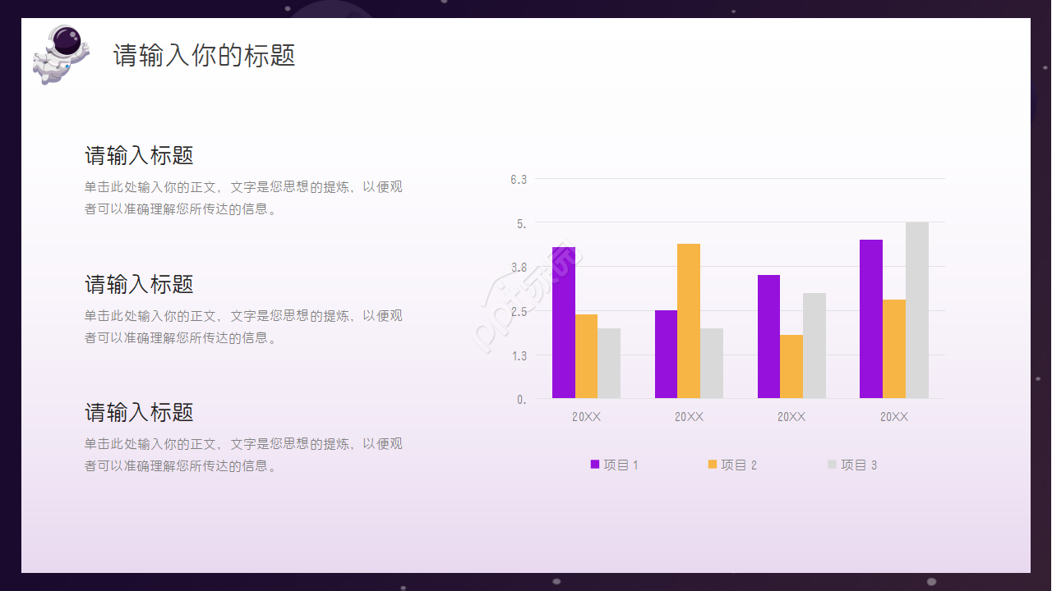The image size is (1052, 591).
Task: Select the body text under the first heading
Action: (243, 198)
